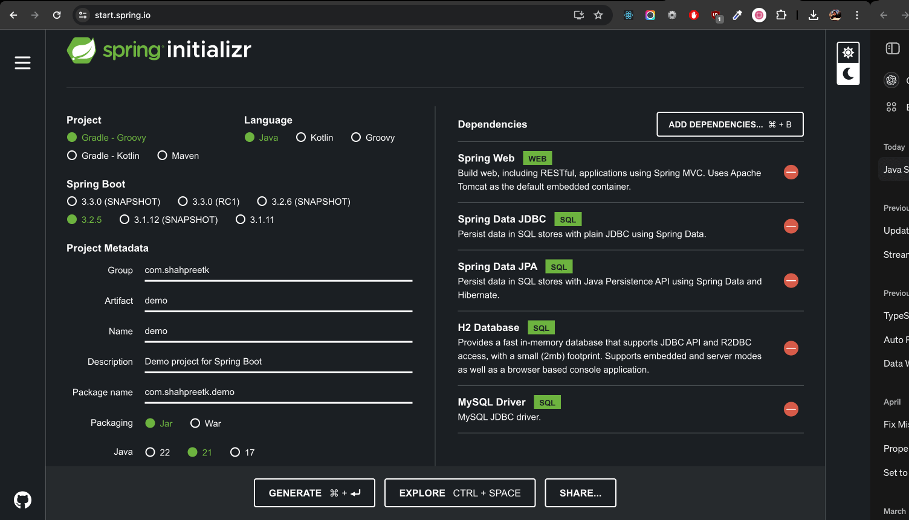
Task: Edit the Group field
Action: click(x=279, y=271)
